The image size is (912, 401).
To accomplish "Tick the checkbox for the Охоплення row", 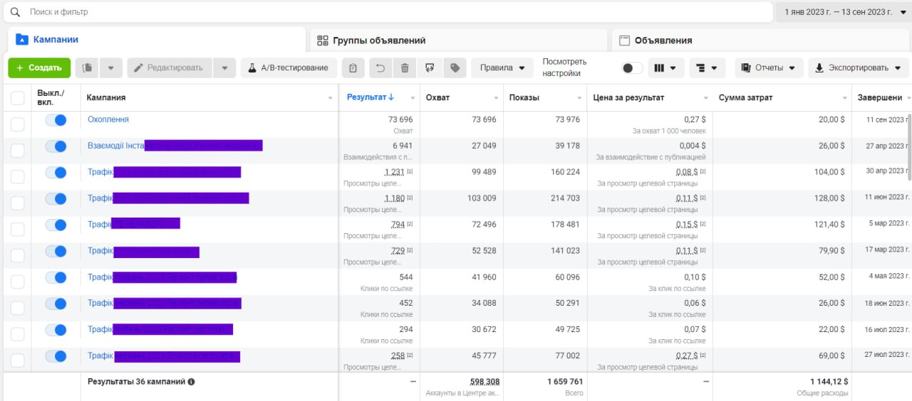I will pos(18,124).
